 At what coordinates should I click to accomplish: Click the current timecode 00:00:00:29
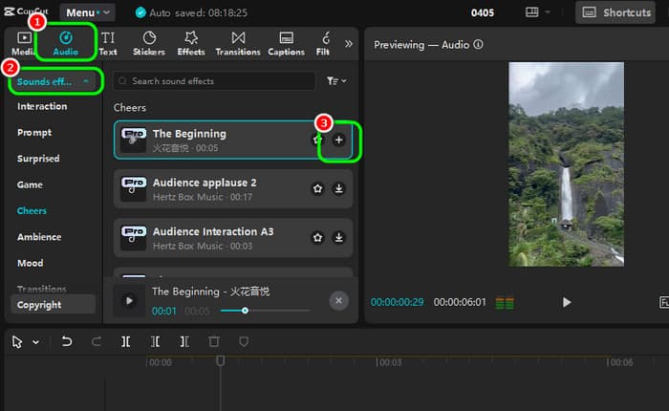click(x=397, y=303)
